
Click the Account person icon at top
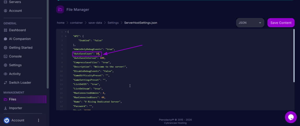pos(6,11)
